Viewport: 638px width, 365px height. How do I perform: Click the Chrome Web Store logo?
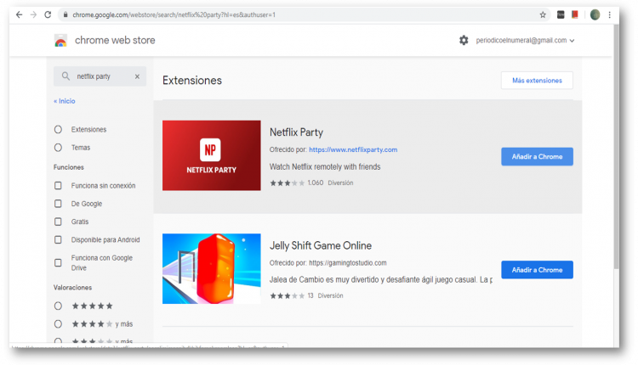pyautogui.click(x=60, y=41)
